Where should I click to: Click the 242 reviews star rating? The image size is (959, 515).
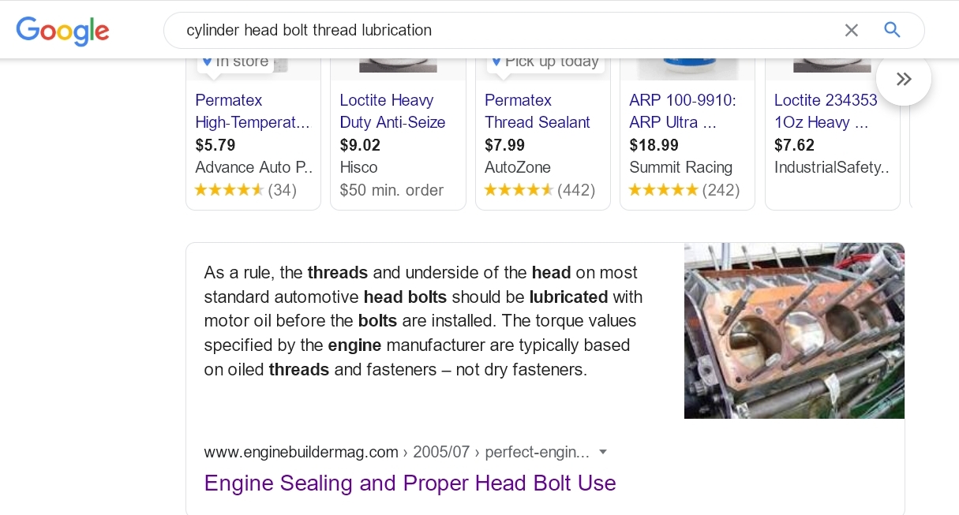[x=684, y=190]
